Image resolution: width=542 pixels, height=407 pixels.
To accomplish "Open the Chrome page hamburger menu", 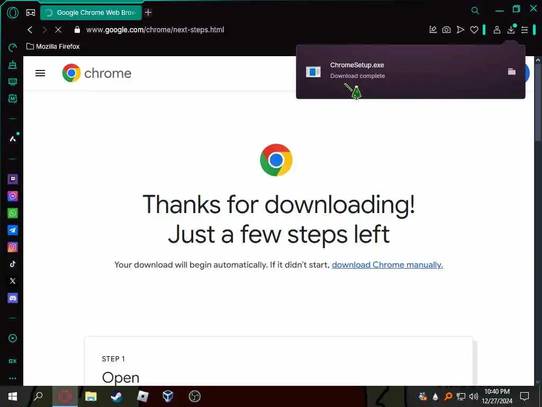I will pos(40,73).
